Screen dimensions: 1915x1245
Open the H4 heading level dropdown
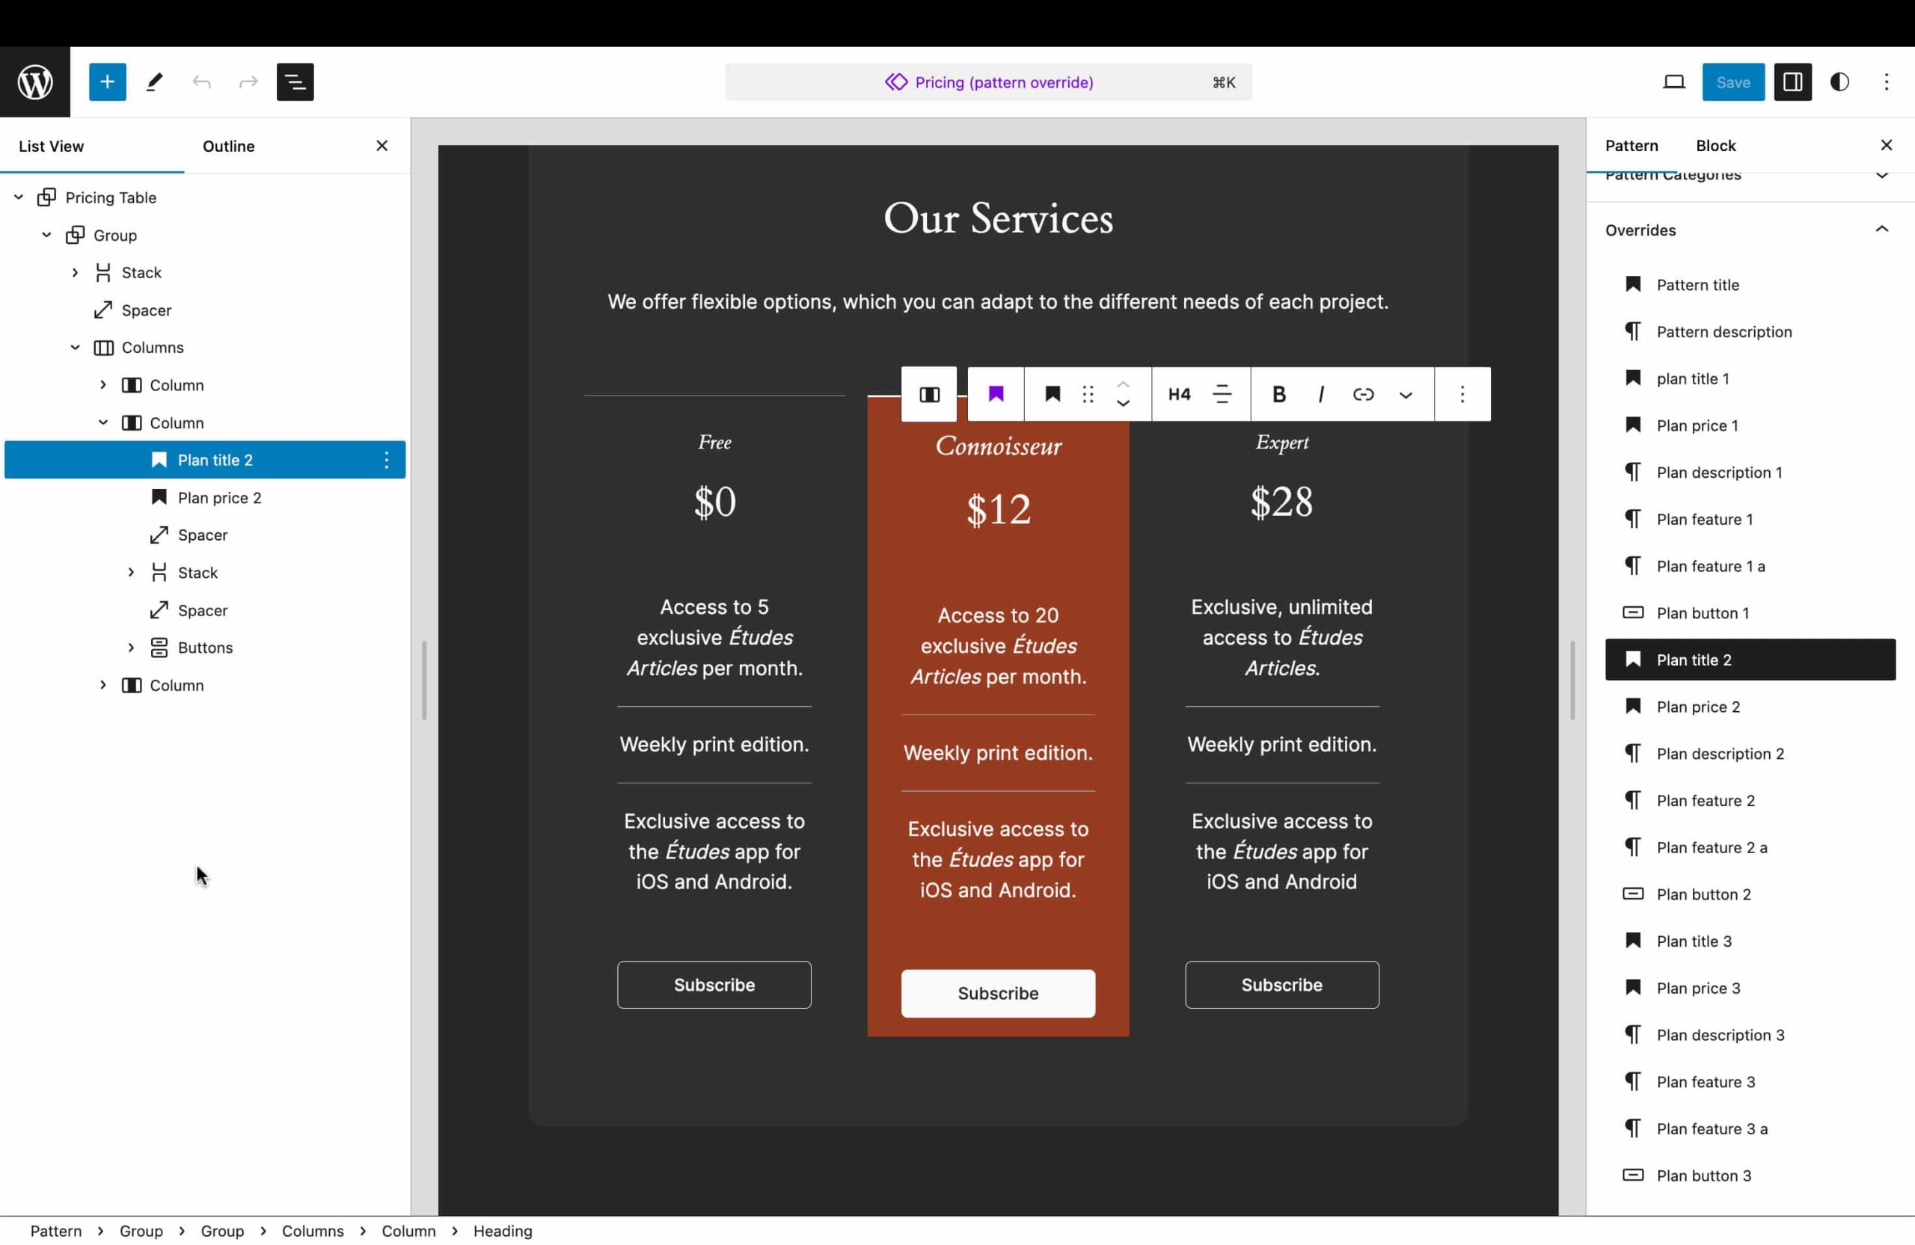1178,393
